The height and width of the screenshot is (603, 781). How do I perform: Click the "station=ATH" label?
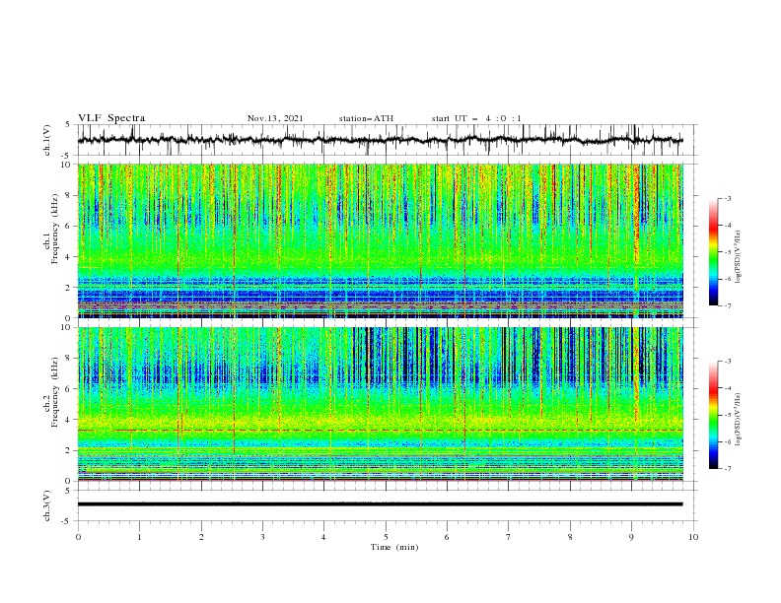coord(366,118)
